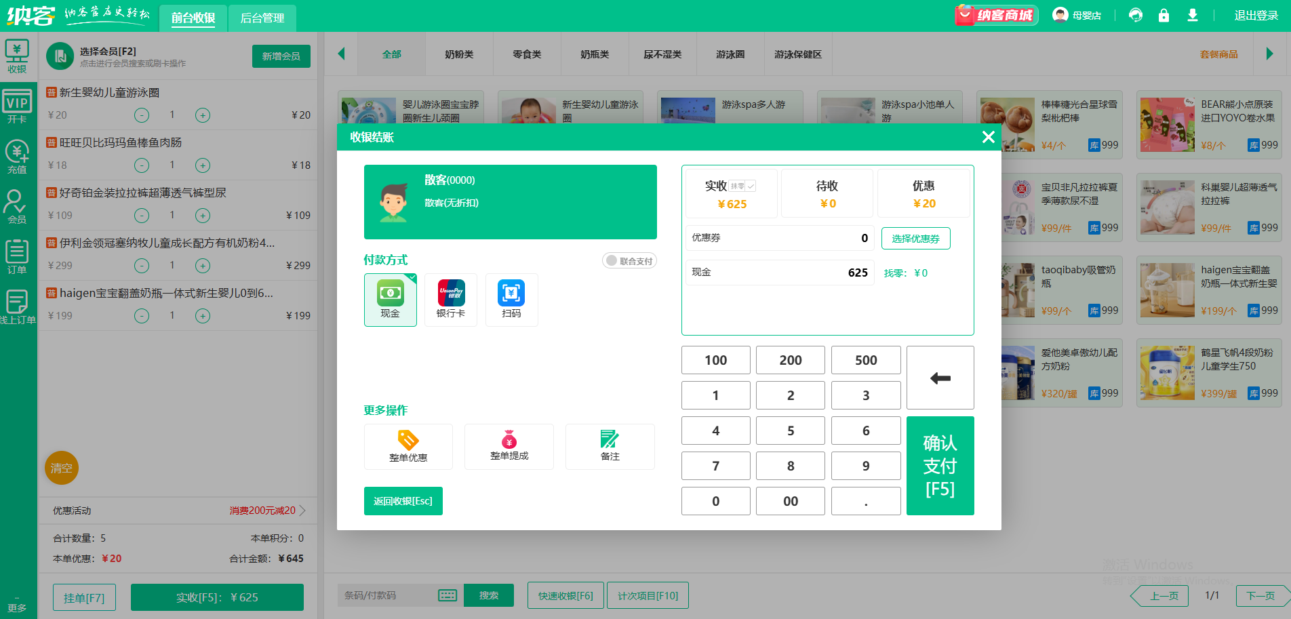Select the 奶粉类 category tab

[x=459, y=54]
